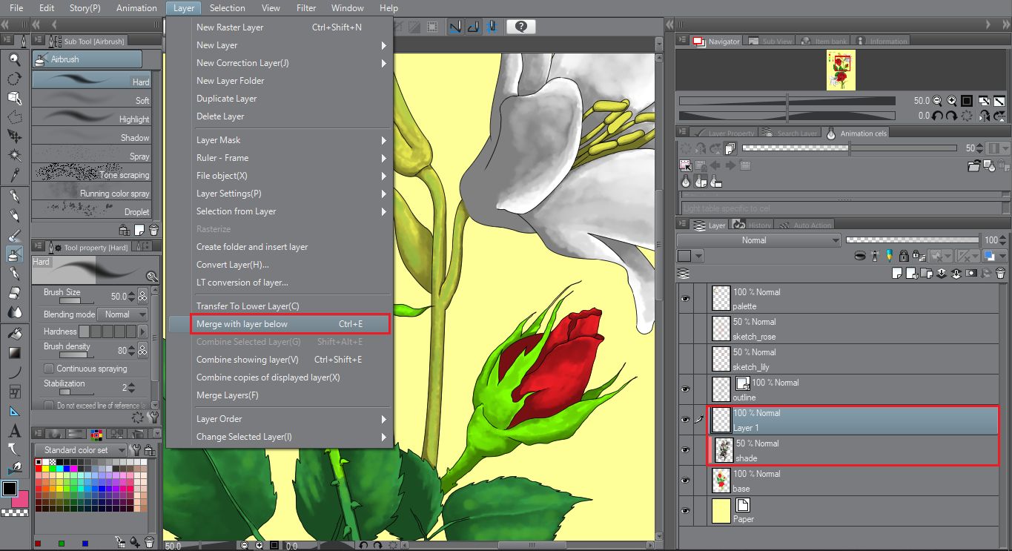Select the Operation object tool

coord(14,98)
